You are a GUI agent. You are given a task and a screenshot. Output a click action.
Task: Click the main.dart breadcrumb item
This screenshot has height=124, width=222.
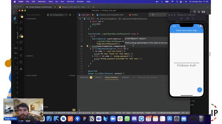pos(89,19)
